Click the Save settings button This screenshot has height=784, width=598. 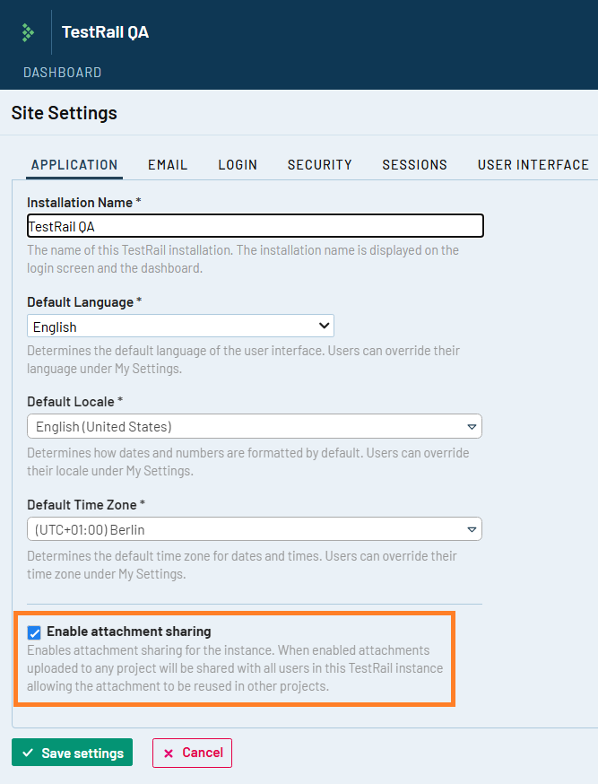point(72,753)
